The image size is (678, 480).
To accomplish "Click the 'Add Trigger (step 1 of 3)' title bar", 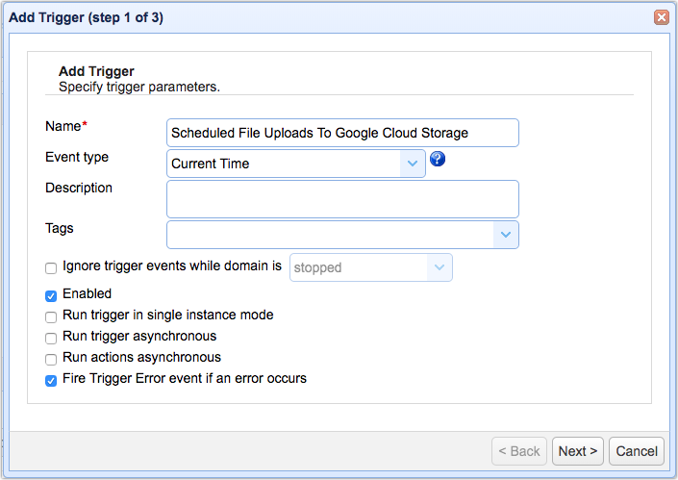I will (x=289, y=17).
